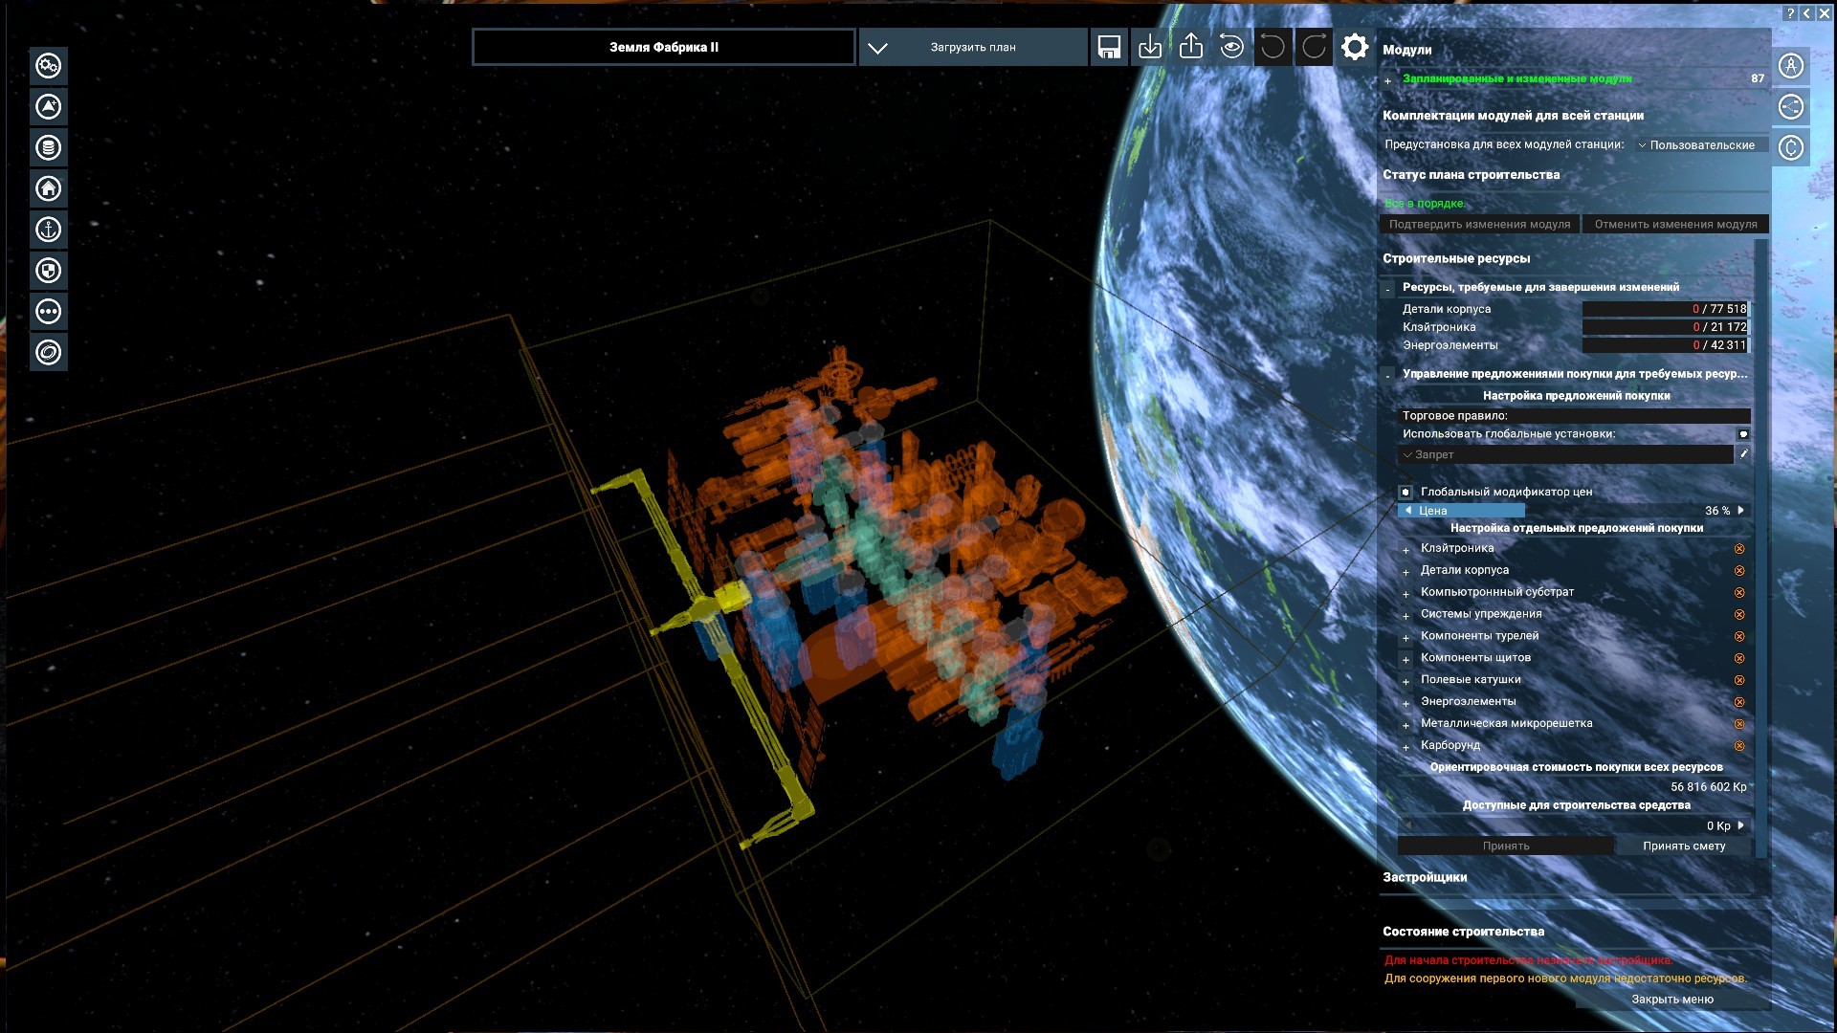
Task: Click the anchor icon in left sidebar
Action: [x=49, y=230]
